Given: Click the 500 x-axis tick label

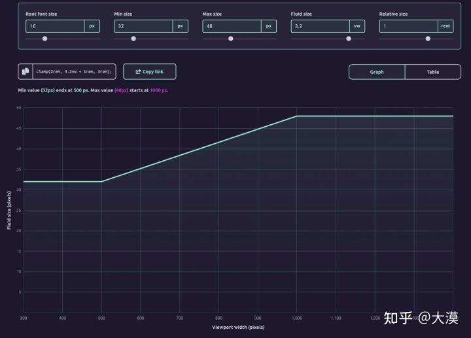Looking at the screenshot, I should 101,318.
